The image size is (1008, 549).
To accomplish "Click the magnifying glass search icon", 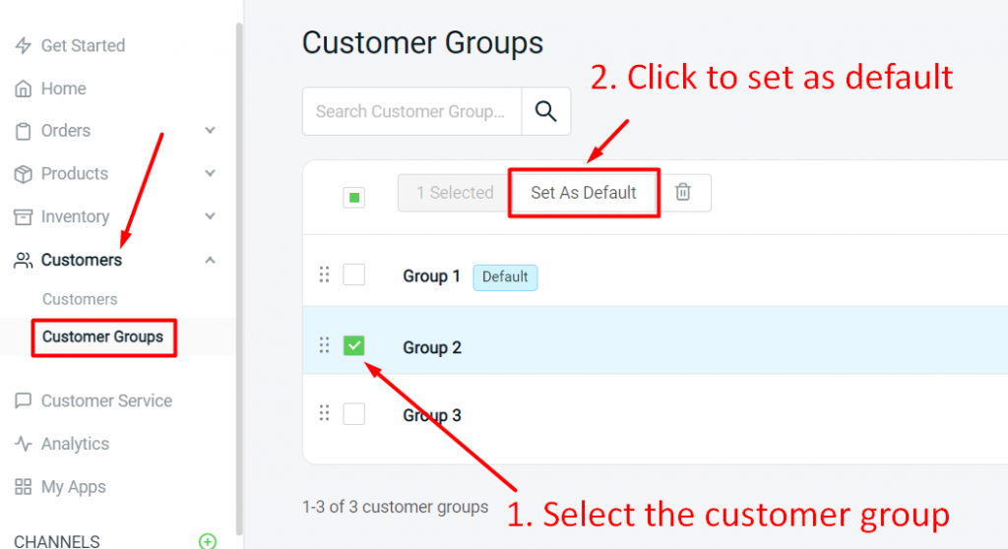I will click(545, 111).
